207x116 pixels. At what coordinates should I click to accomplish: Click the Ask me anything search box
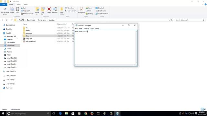[28, 113]
